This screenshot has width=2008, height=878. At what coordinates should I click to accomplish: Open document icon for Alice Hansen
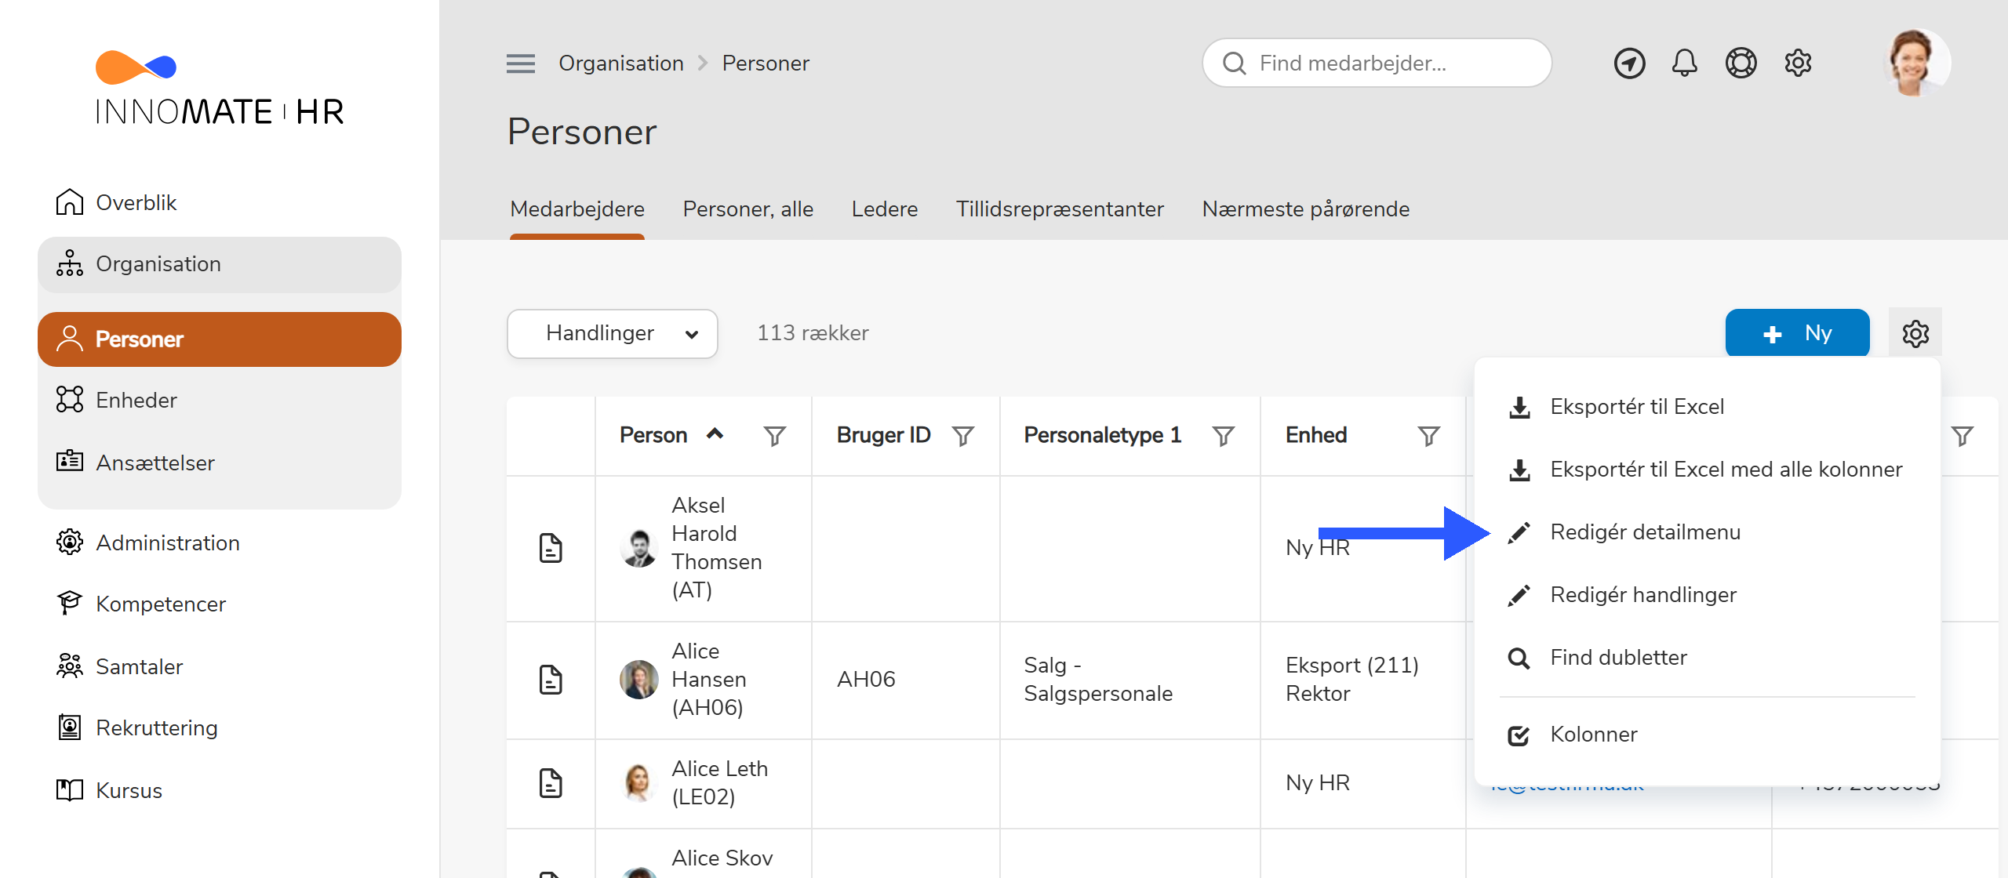click(x=551, y=680)
